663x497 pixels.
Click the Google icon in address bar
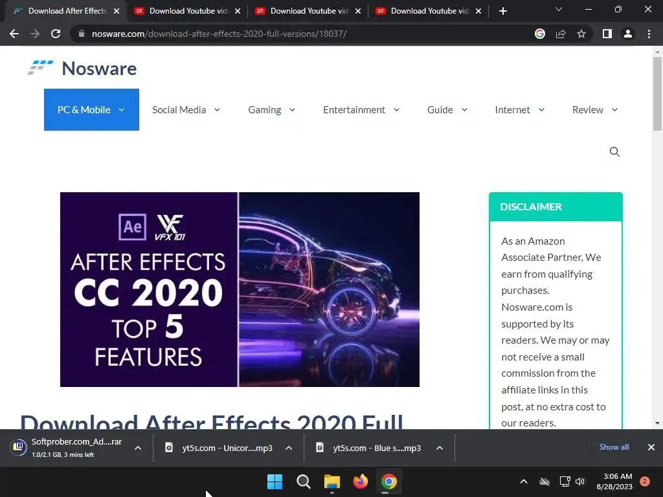[x=540, y=34]
